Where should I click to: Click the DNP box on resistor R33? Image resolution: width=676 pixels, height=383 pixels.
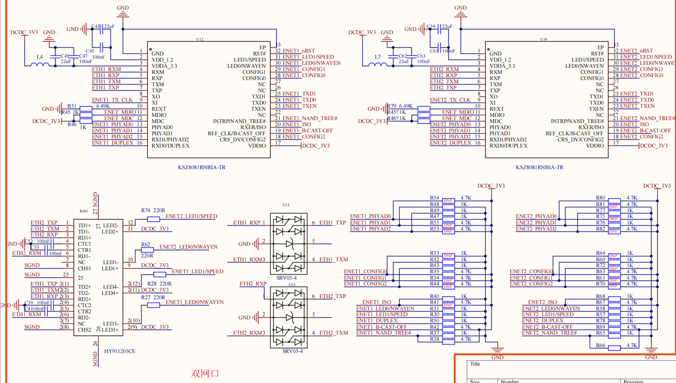pyautogui.click(x=448, y=256)
